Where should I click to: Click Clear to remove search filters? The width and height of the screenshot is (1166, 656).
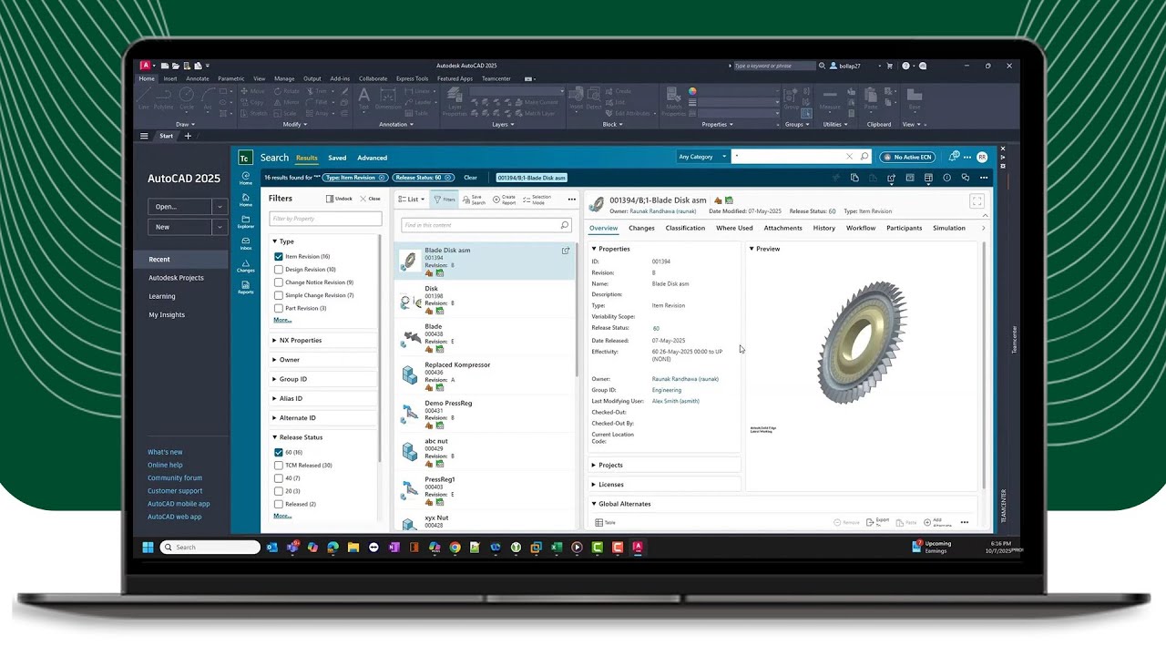470,178
